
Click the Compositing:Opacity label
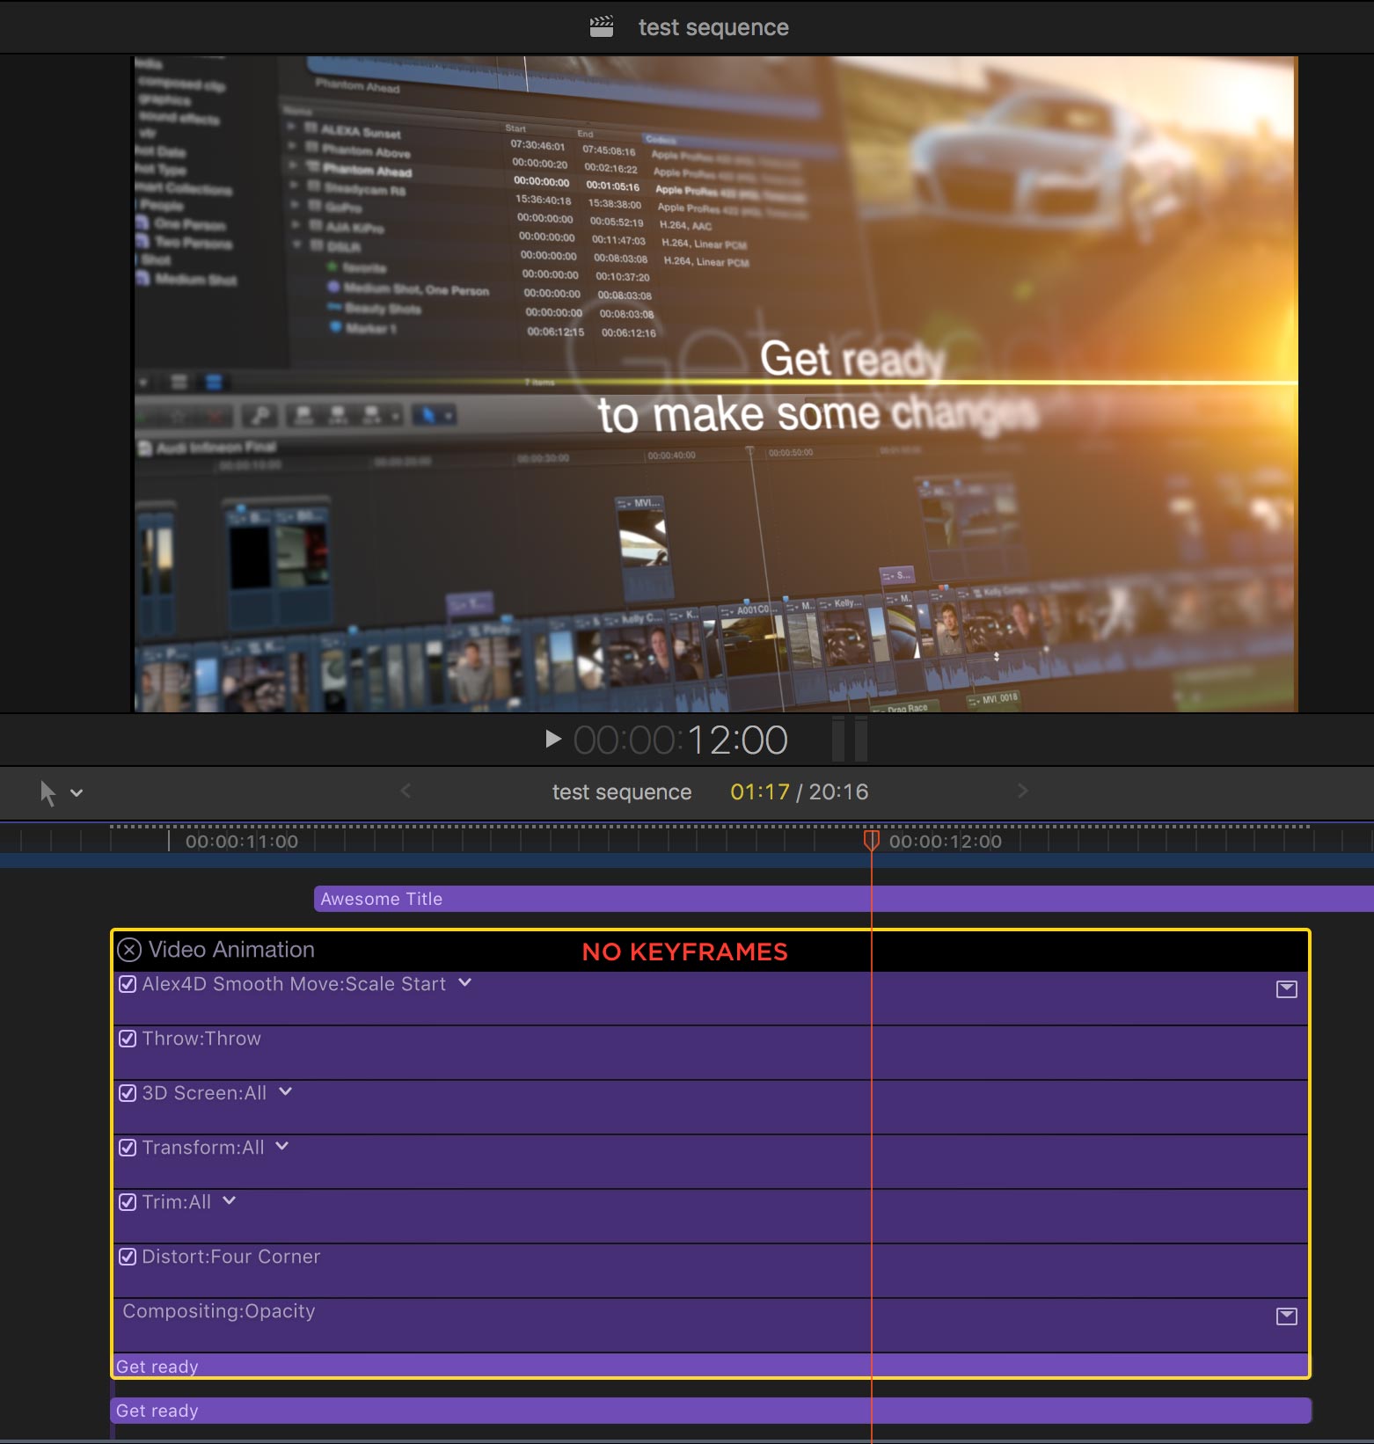tap(219, 1311)
